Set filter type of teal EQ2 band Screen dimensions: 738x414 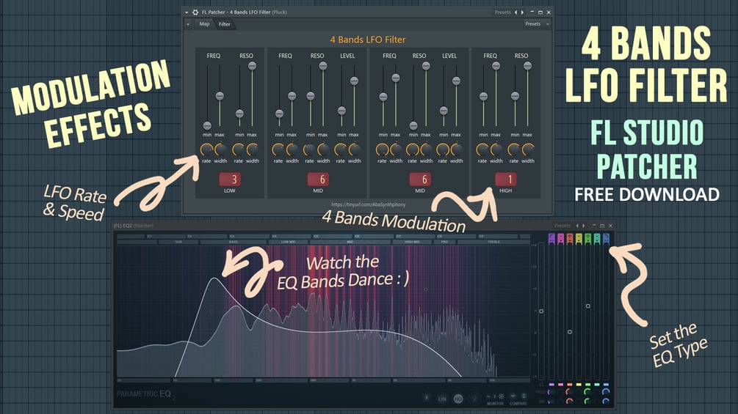597,238
